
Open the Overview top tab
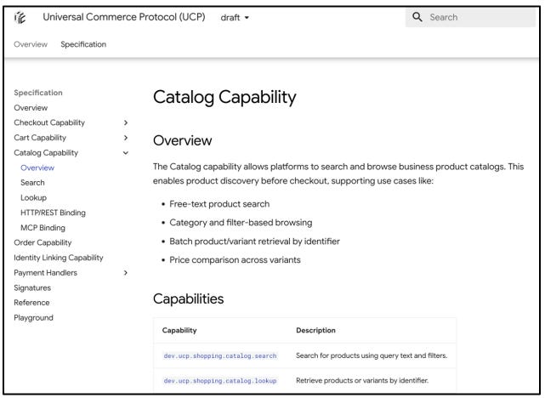coord(31,44)
